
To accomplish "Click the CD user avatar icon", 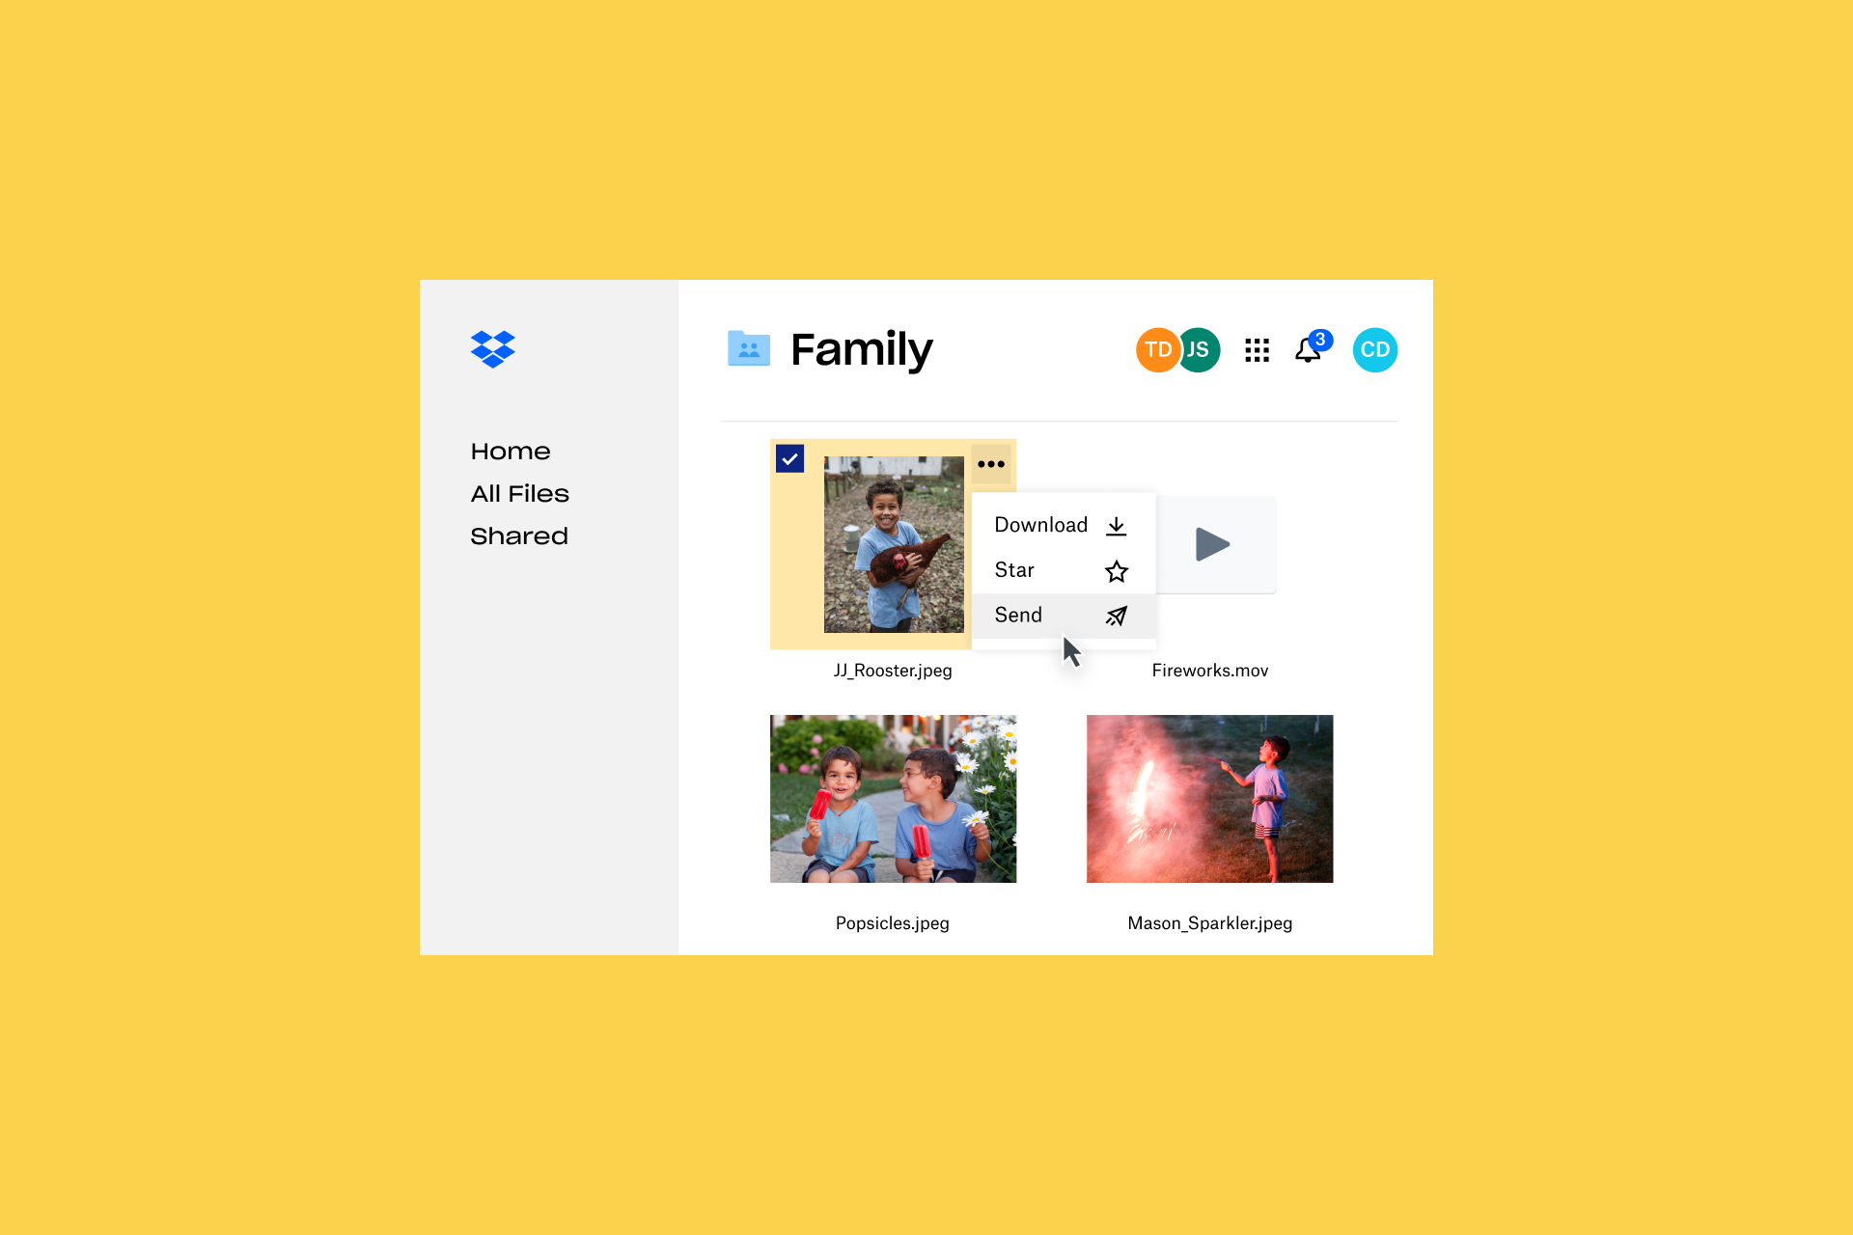I will [x=1374, y=348].
